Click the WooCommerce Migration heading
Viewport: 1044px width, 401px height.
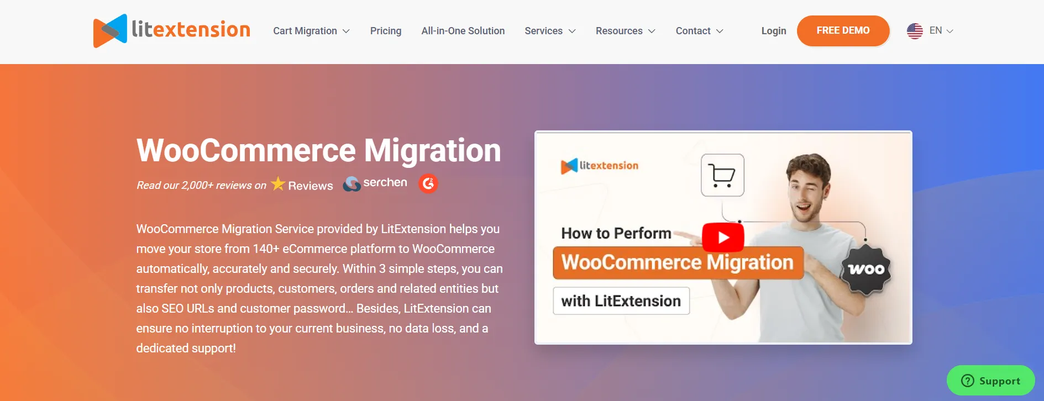tap(319, 150)
